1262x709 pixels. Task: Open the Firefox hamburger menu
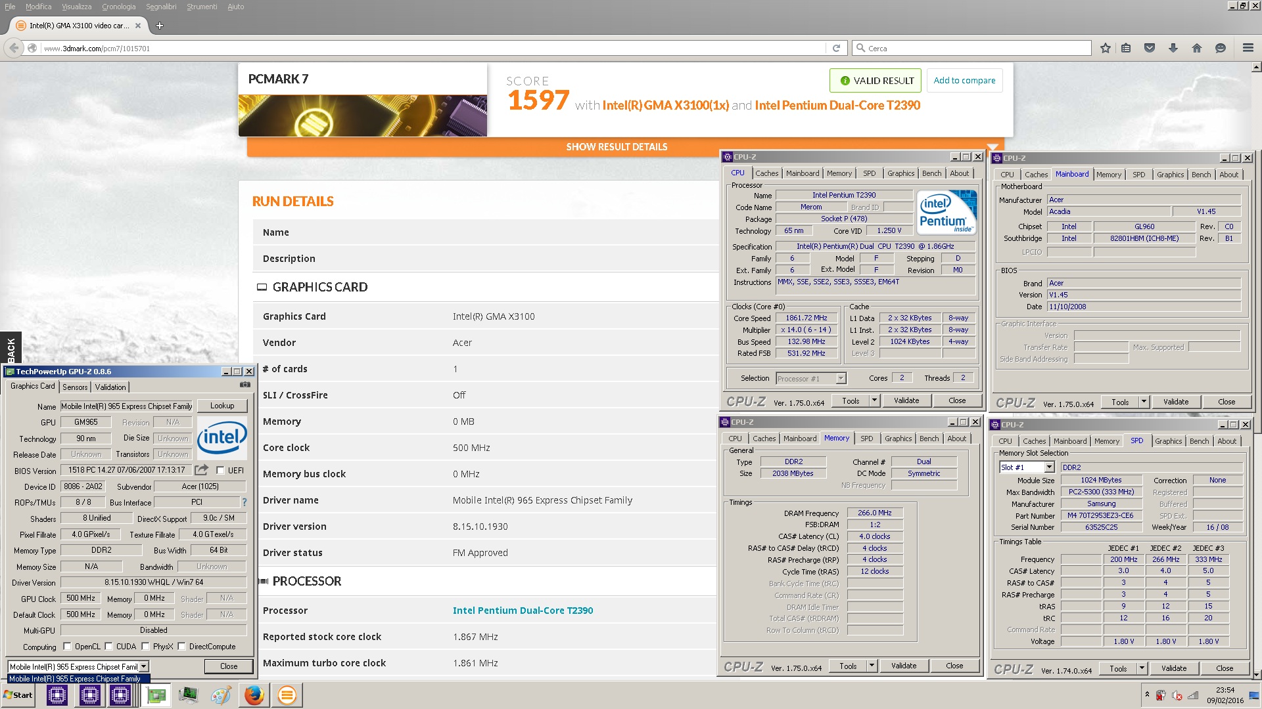[x=1248, y=48]
